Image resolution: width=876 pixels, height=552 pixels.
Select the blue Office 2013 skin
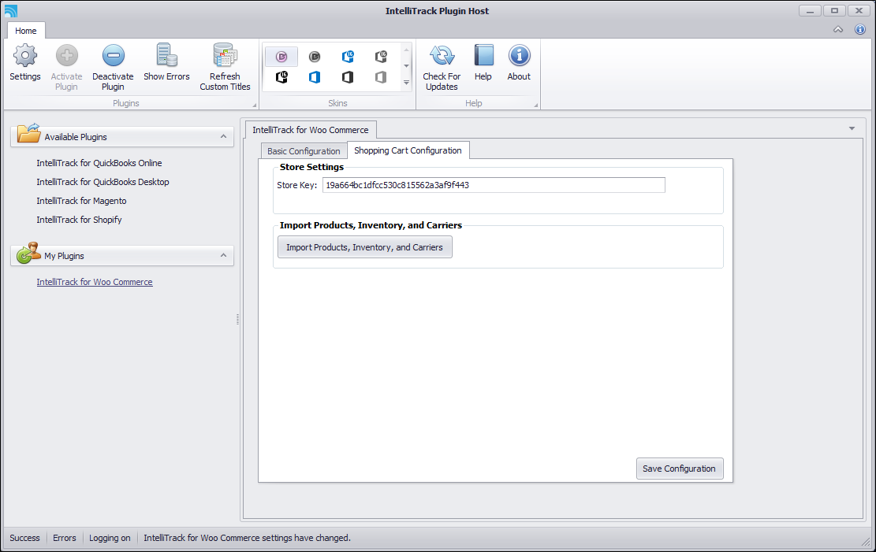[315, 77]
